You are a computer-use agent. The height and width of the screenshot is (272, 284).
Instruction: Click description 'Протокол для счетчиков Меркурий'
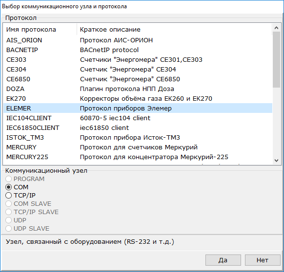[139, 147]
